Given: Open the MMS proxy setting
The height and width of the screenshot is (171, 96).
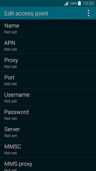Looking at the screenshot, I should [48, 164].
